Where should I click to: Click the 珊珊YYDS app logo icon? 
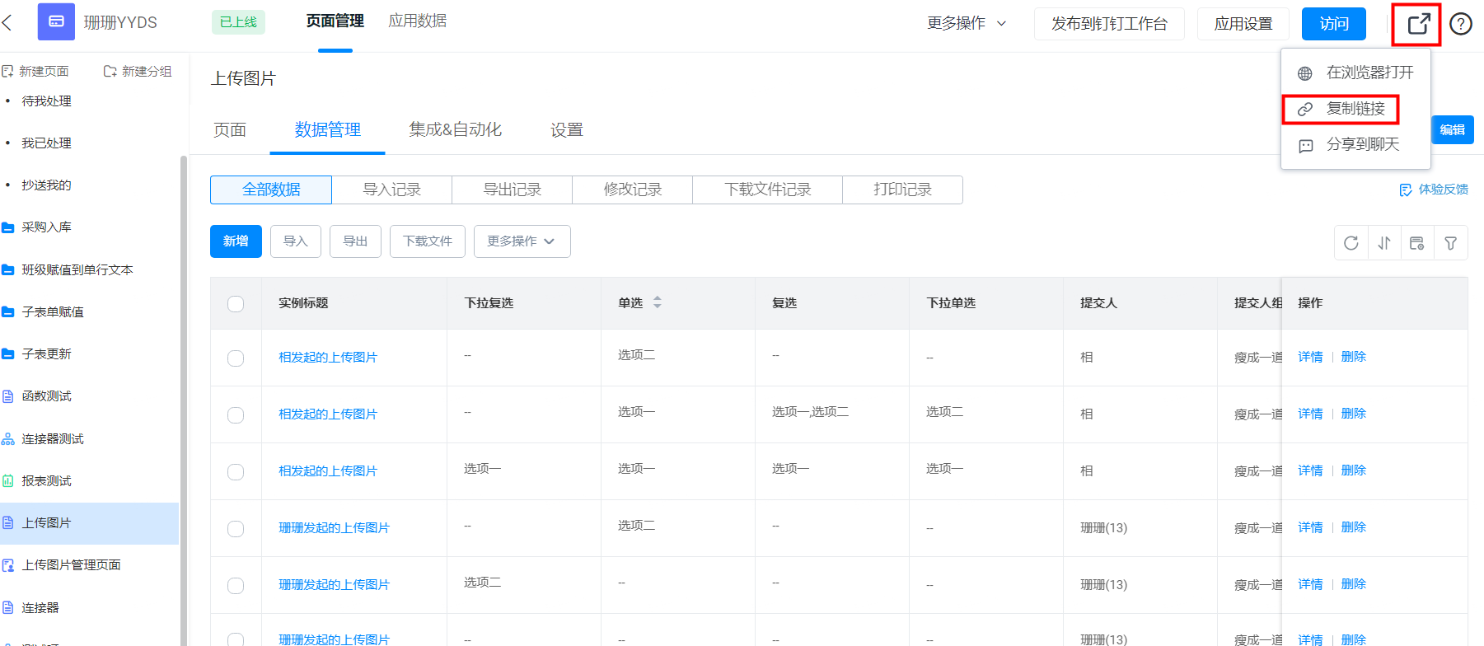[x=56, y=22]
